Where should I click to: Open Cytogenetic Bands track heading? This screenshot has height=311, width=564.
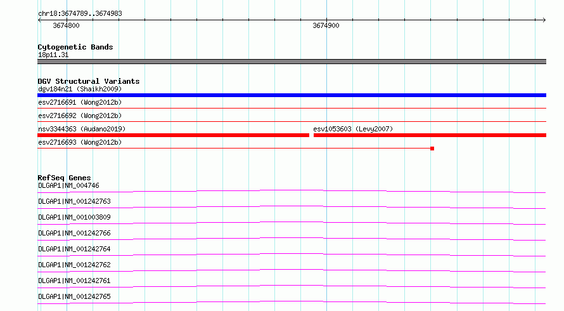[x=75, y=47]
